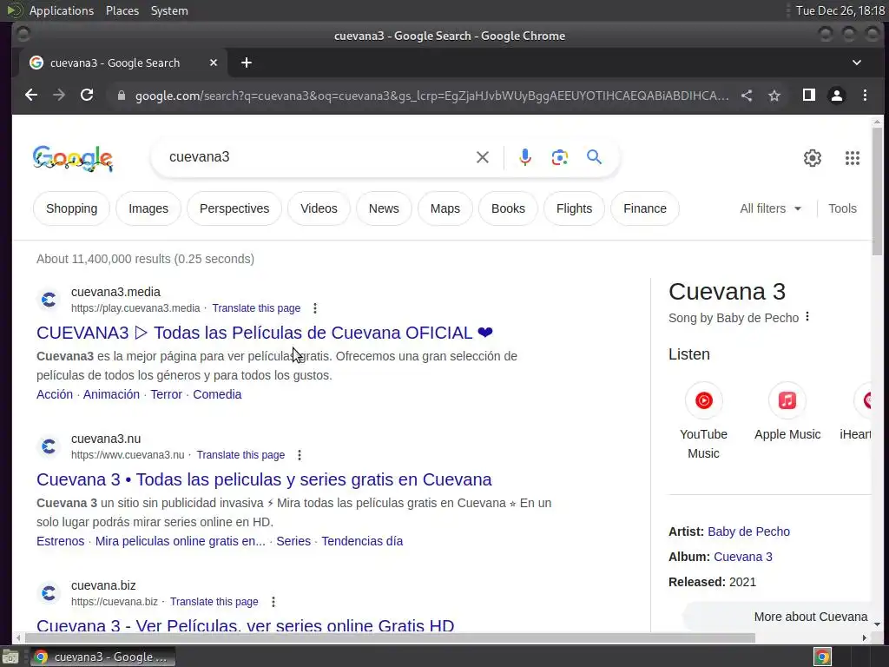Open the Applications menu
Viewport: 889px width, 667px height.
[62, 10]
